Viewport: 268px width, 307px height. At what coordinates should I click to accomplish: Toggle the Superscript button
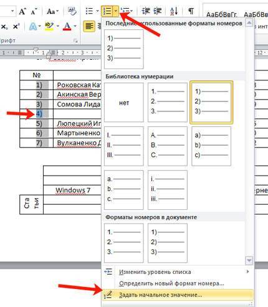(16, 27)
